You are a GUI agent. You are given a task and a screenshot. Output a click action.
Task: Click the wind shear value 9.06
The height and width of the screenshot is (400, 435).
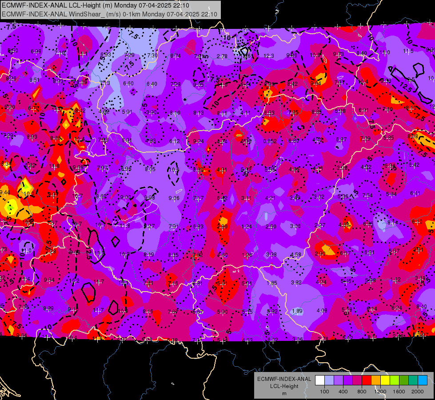click(174, 198)
